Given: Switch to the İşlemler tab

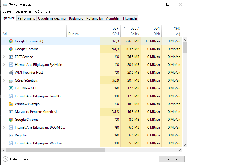Looking at the screenshot, I should coord(8,18).
